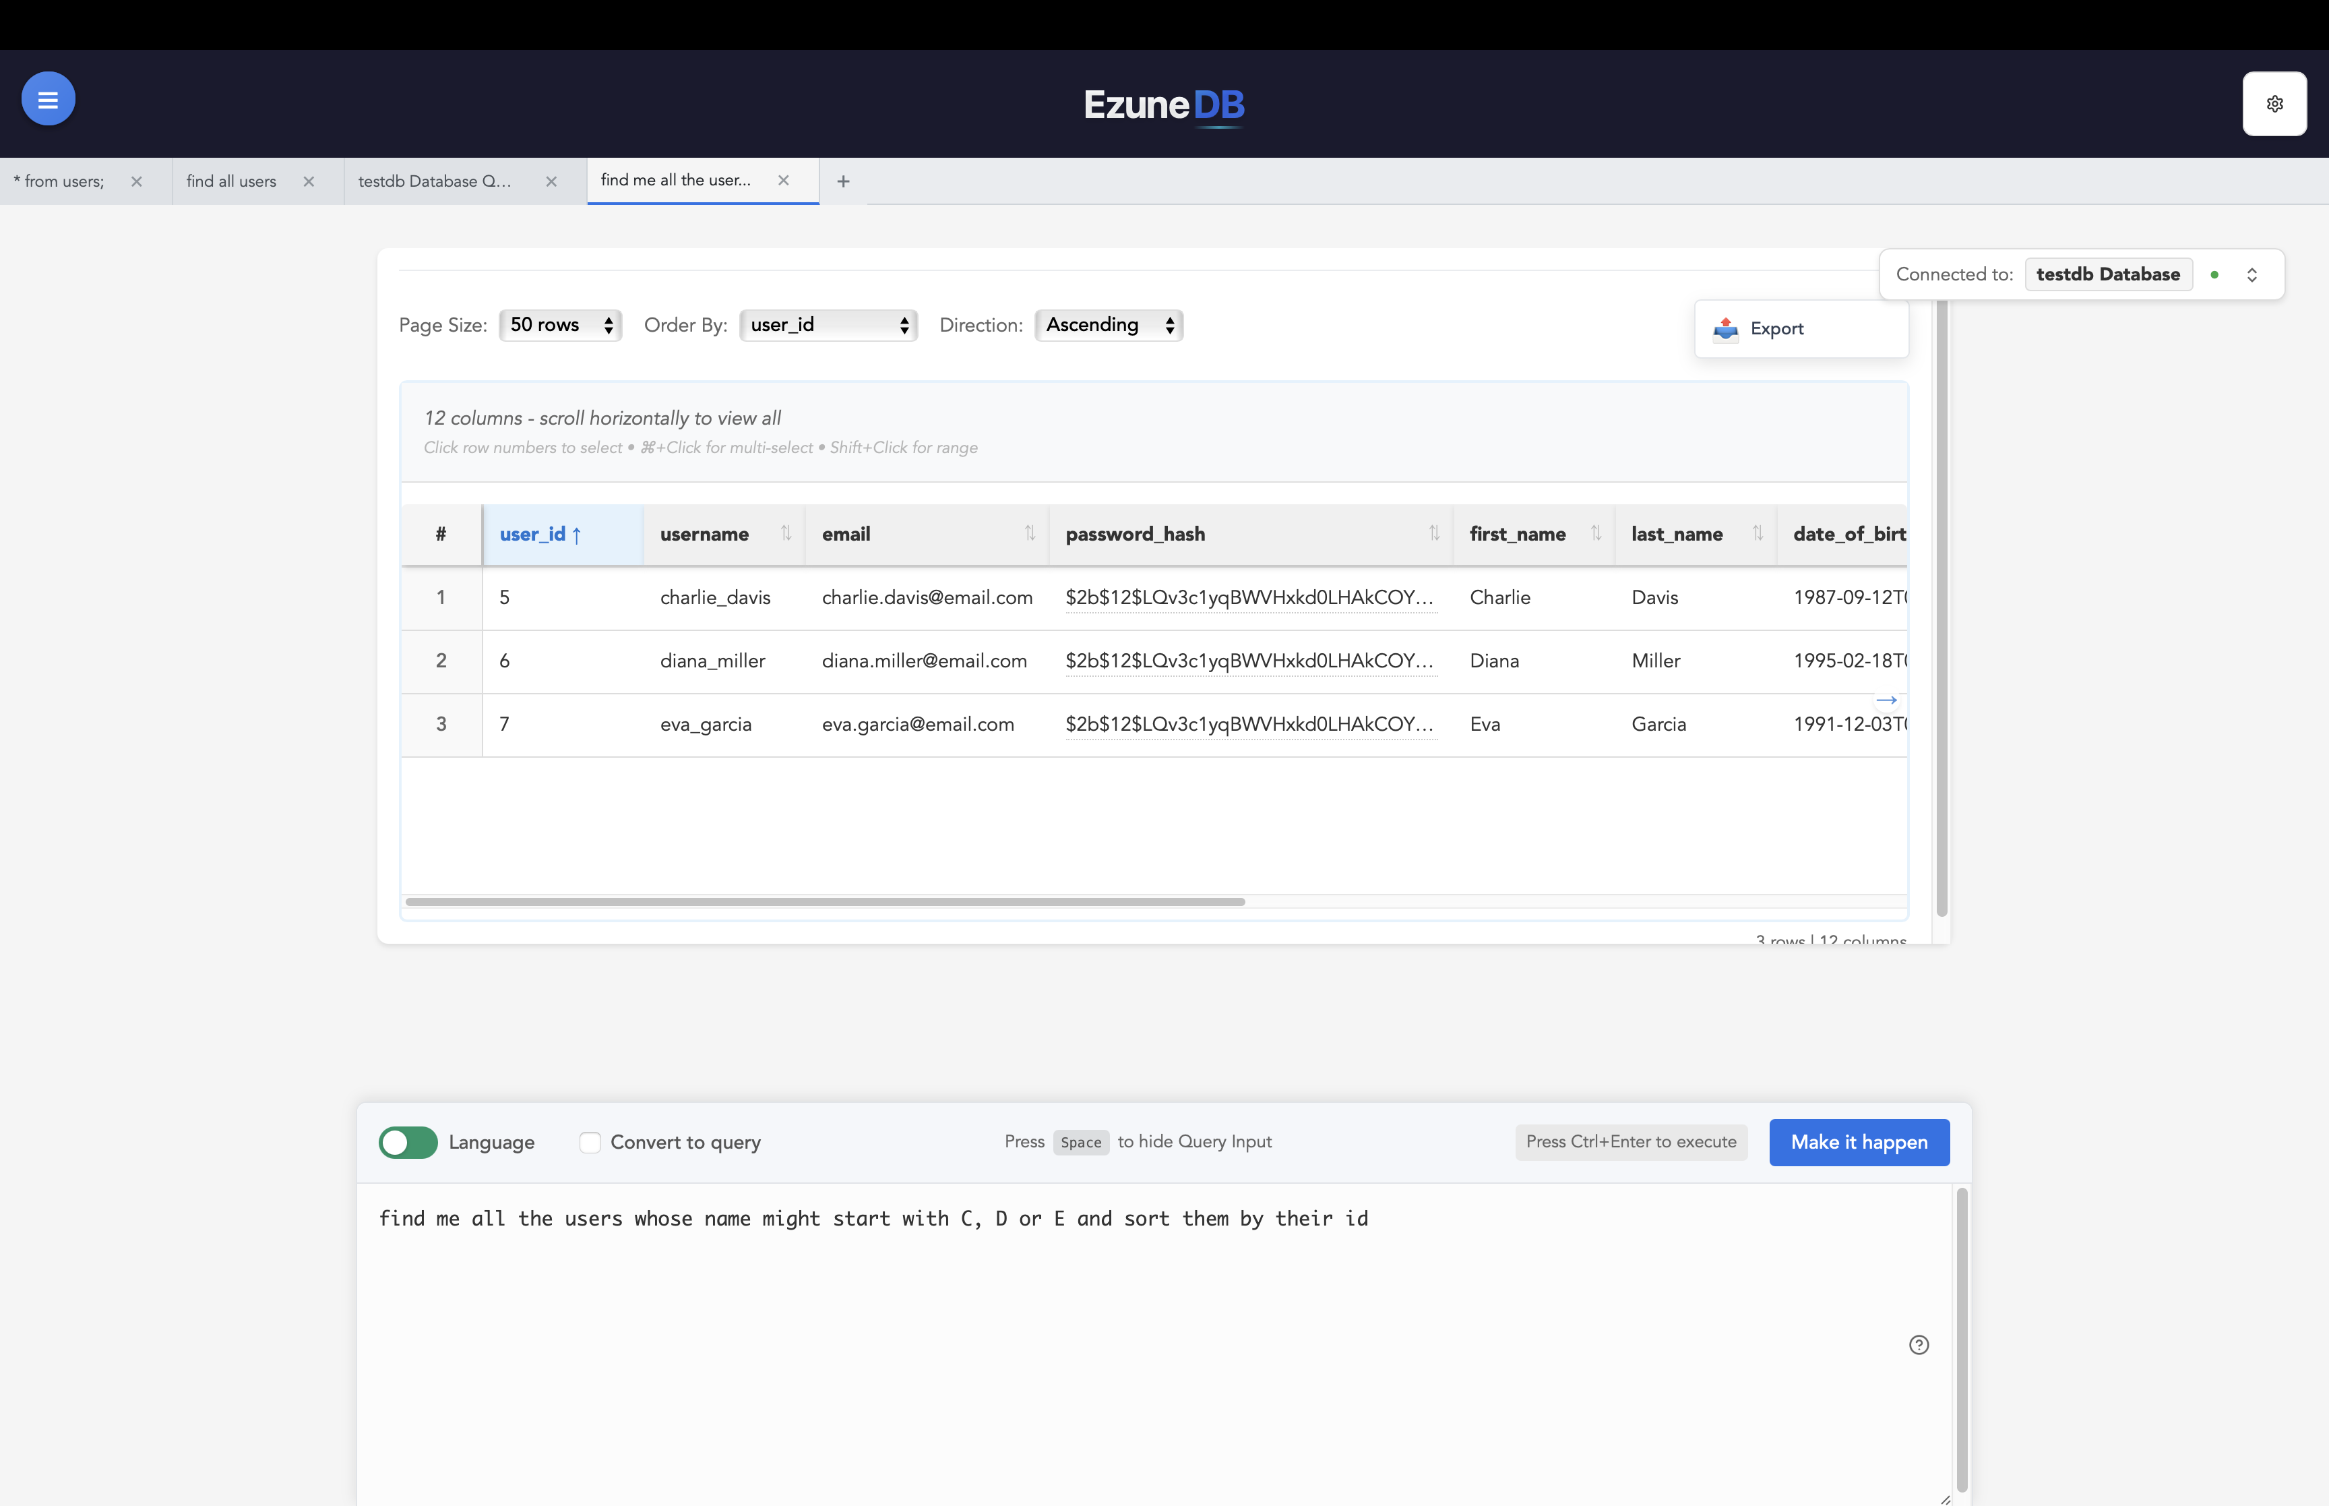Click the date_of_birth column header

click(x=1842, y=534)
